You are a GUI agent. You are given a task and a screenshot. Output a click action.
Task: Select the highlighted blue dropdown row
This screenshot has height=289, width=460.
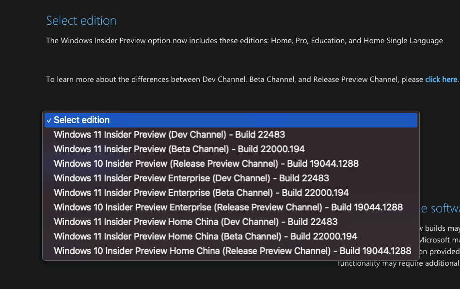pyautogui.click(x=230, y=120)
